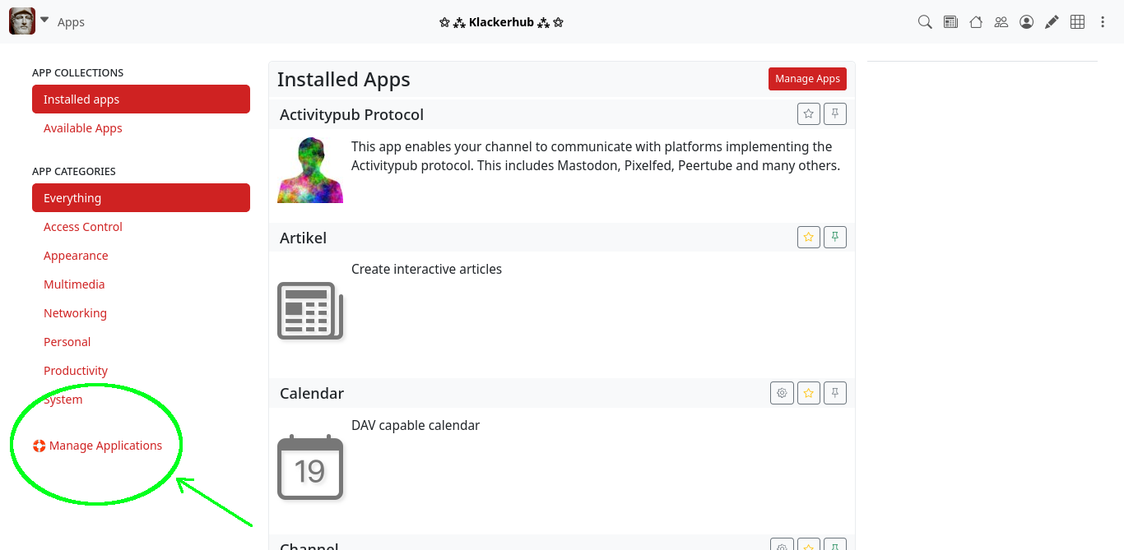Open the Manage Applications link
Screen dimensions: 1124x550
(x=105, y=446)
